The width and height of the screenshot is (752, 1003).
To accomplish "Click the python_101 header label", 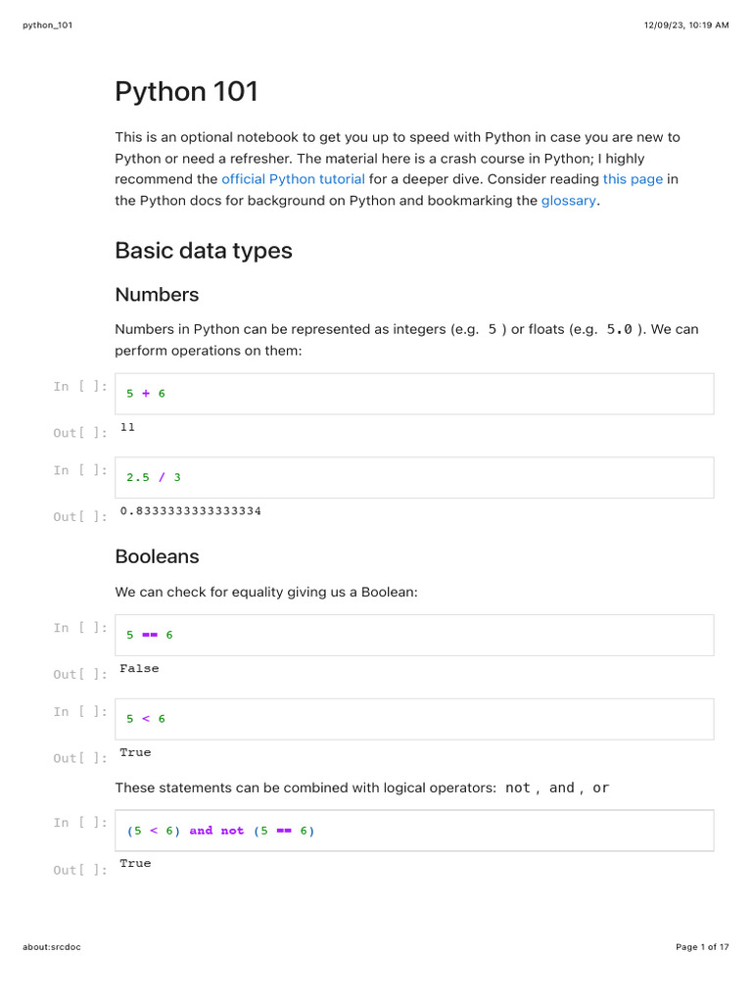I will tap(47, 25).
